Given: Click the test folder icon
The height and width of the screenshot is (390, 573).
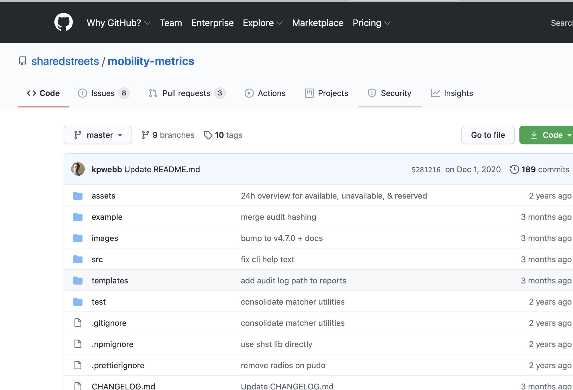Looking at the screenshot, I should click(x=78, y=302).
